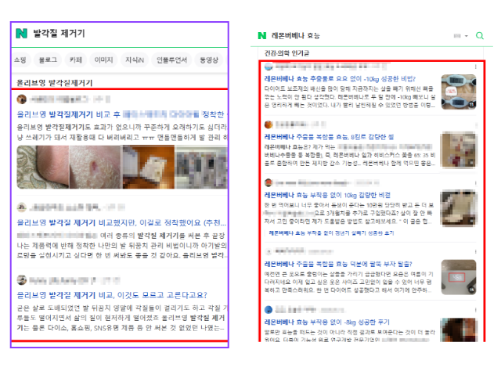
Task: Click the author avatar above 8킬로 감량한 썰 post
Action: coord(269,124)
